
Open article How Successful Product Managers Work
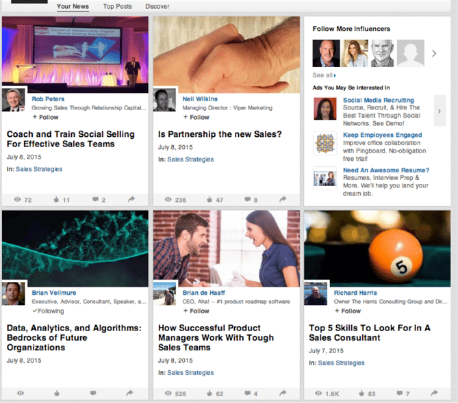click(216, 337)
